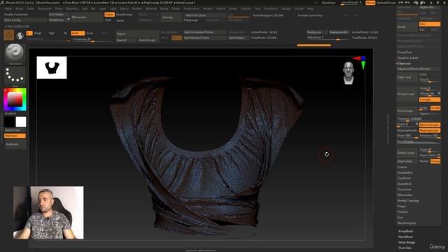
Task: Click the Auto Groups button
Action: (148, 41)
